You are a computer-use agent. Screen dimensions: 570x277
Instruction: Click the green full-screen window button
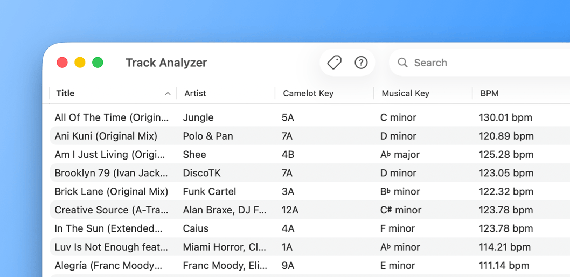click(x=98, y=63)
